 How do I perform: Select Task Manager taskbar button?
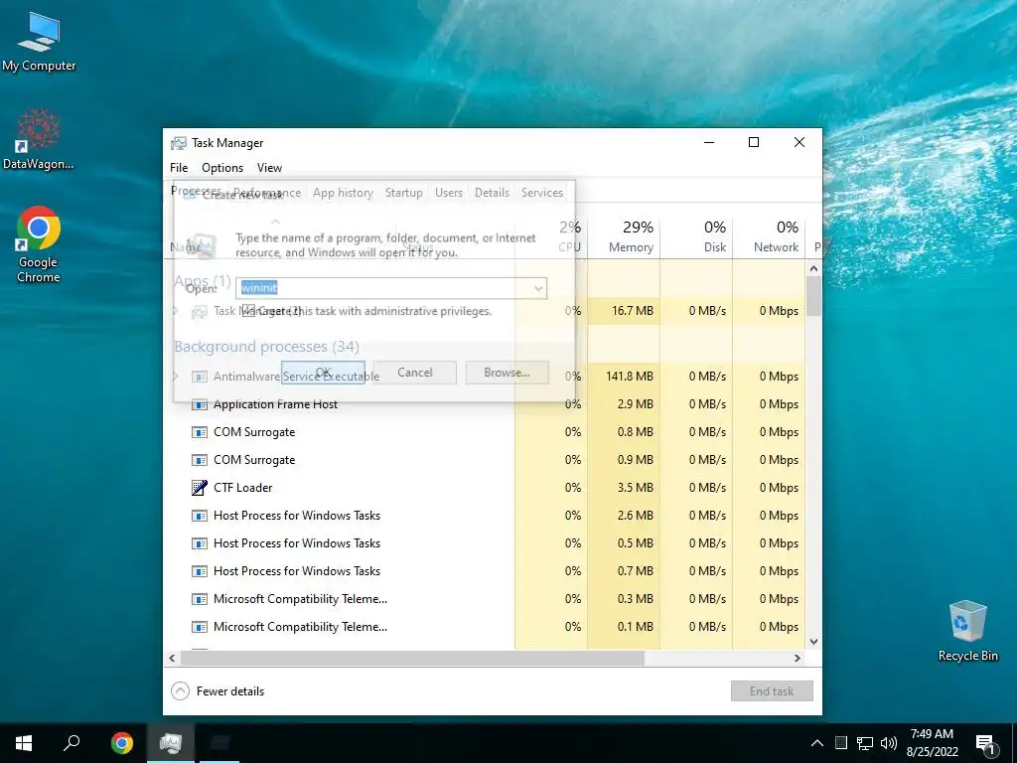click(x=170, y=742)
